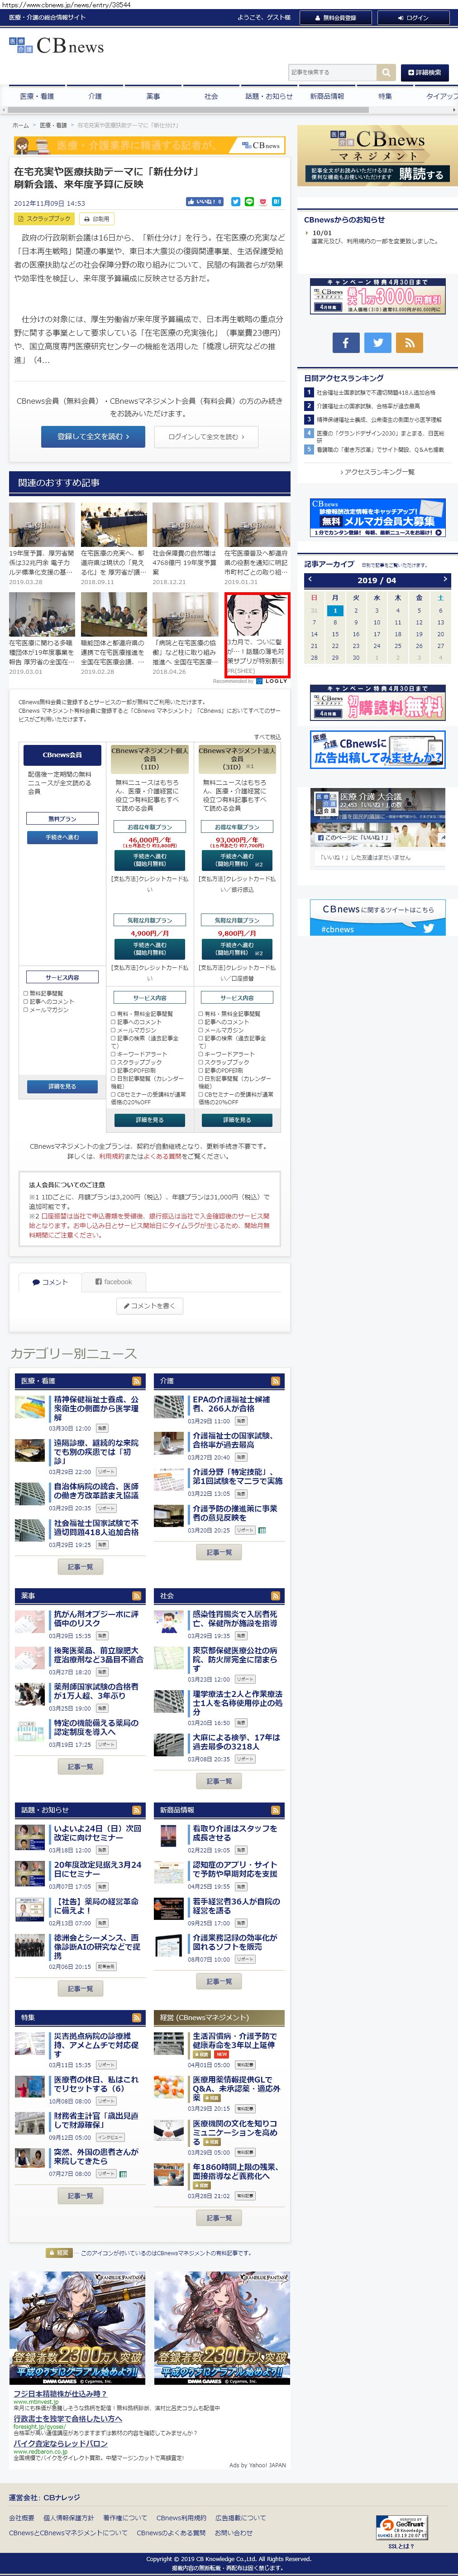Image resolution: width=458 pixels, height=2576 pixels.
Task: Click the Facebook square icon in sidebar
Action: (x=345, y=342)
